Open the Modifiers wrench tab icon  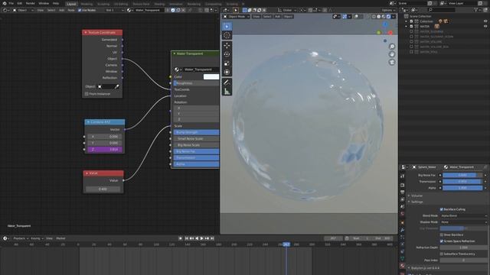(x=403, y=230)
